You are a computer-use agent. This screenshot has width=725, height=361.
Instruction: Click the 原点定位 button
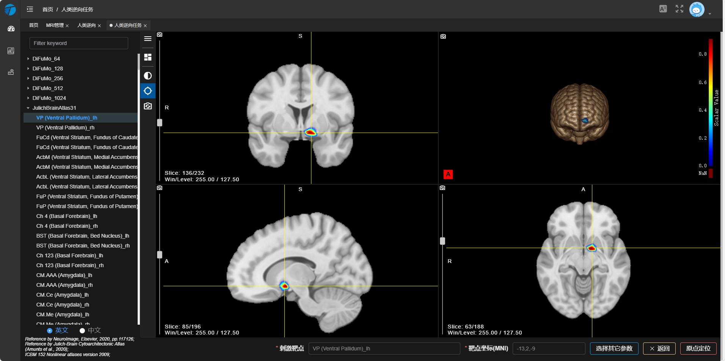[x=698, y=348]
